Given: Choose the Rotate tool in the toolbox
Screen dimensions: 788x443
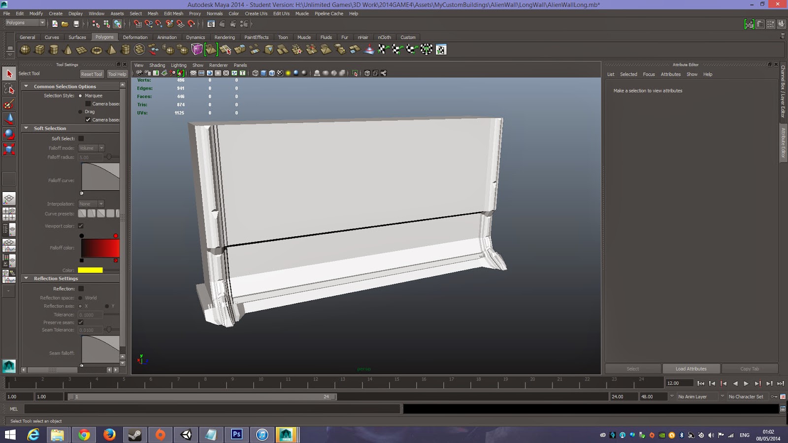Looking at the screenshot, I should 9,134.
